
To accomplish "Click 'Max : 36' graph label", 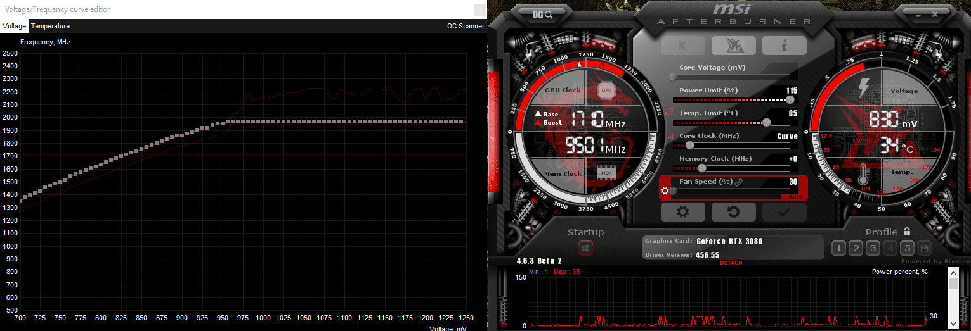I will pos(566,272).
